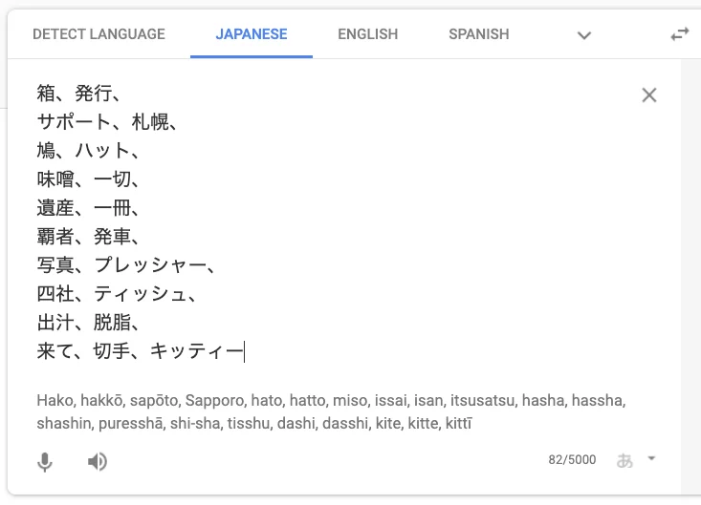Image resolution: width=701 pixels, height=505 pixels.
Task: Clear the source text with X
Action: tap(648, 95)
